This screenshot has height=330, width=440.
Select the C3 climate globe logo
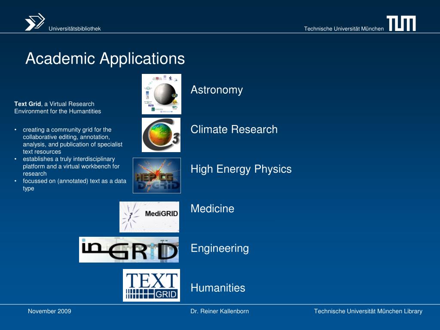click(161, 135)
